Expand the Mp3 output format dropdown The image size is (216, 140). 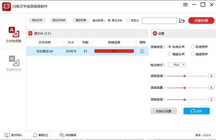coord(177,65)
